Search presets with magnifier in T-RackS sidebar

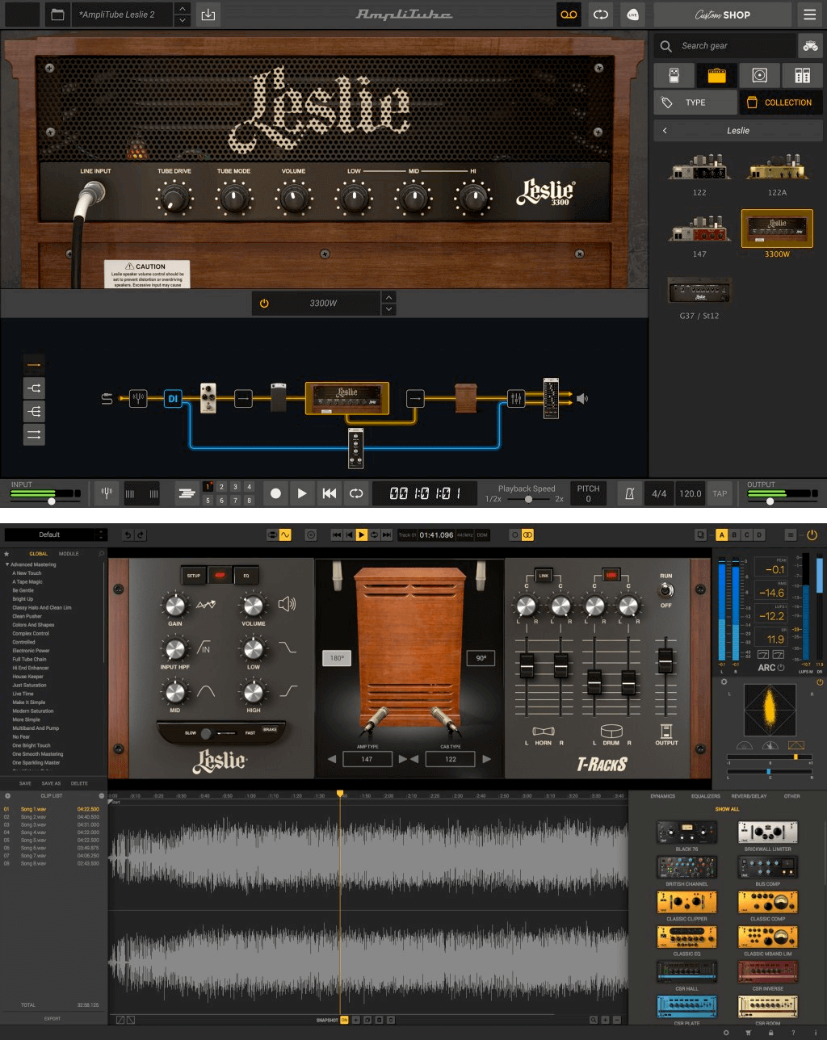pos(101,554)
